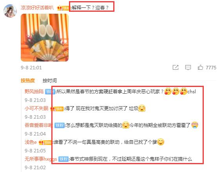Like the post with thumbs-up icon
Image resolution: width=223 pixels, height=172 pixels.
tap(200, 67)
